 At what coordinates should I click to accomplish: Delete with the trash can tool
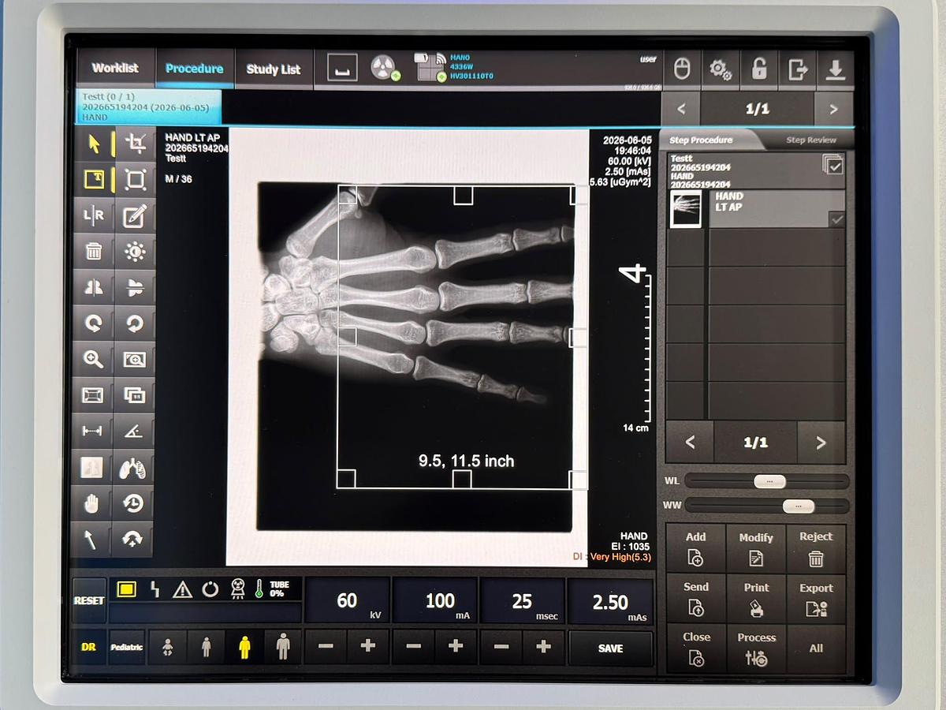click(x=93, y=252)
